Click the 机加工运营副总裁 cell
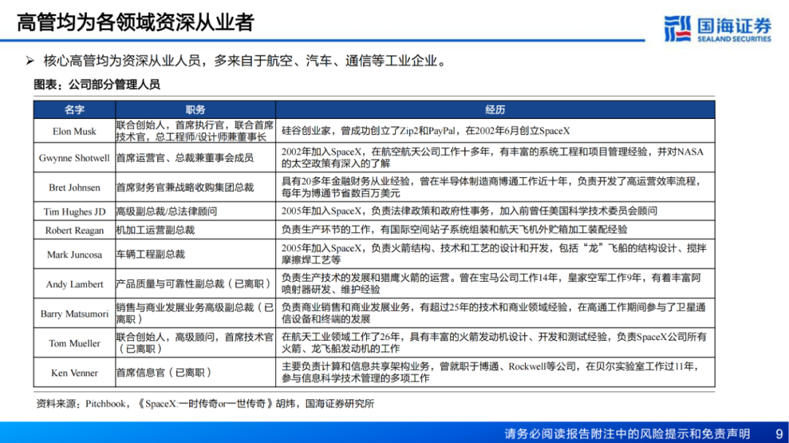789x443 pixels. pos(196,231)
